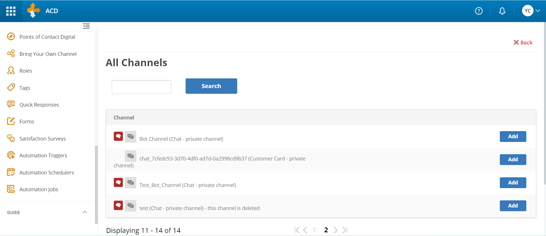
Task: Add the Test_Bot_Channel channel
Action: tap(513, 183)
